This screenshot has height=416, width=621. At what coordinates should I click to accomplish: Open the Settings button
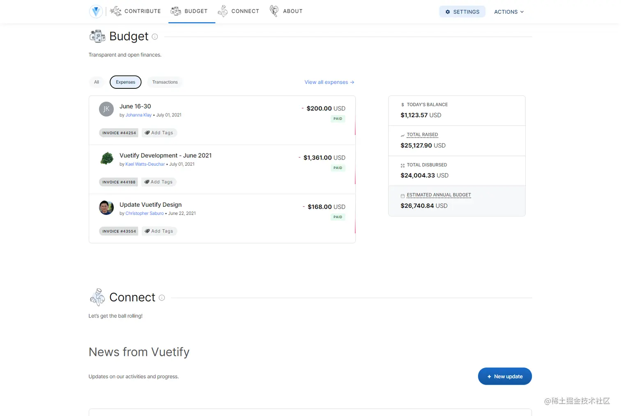pos(462,12)
